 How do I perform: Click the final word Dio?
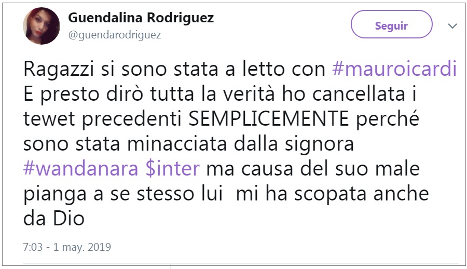click(69, 219)
